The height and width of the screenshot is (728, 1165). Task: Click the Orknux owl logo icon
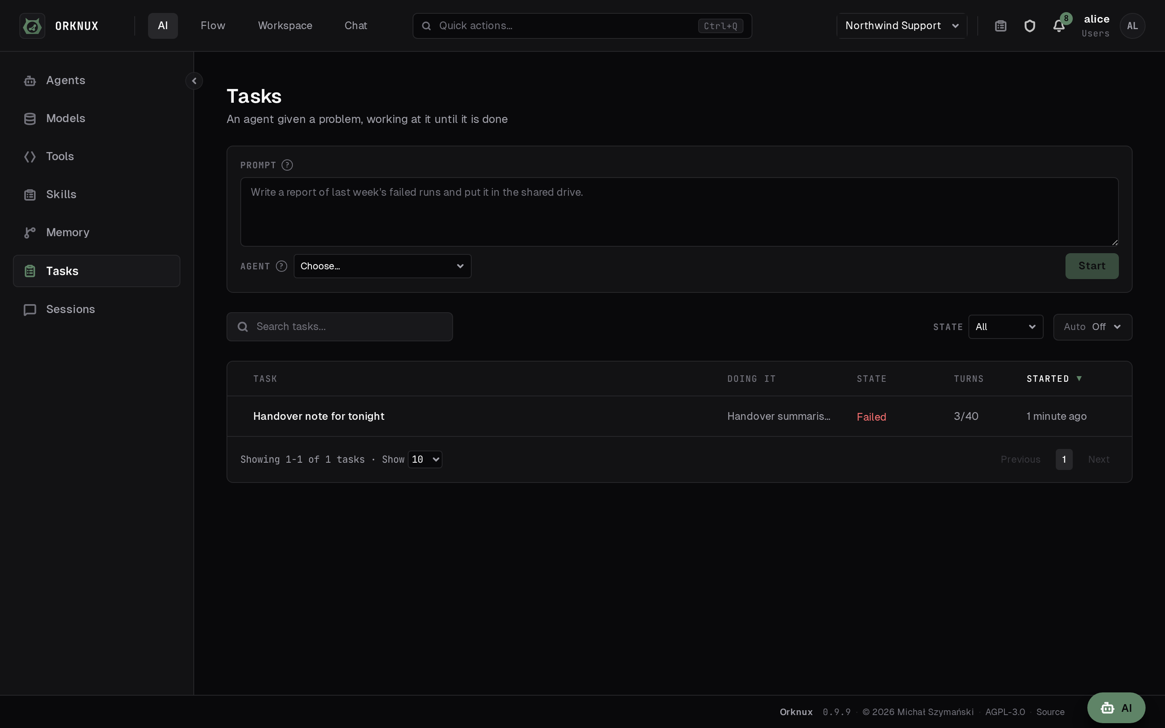32,25
